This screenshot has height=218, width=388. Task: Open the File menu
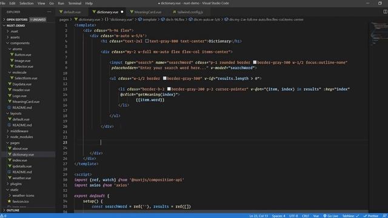coord(2,3)
